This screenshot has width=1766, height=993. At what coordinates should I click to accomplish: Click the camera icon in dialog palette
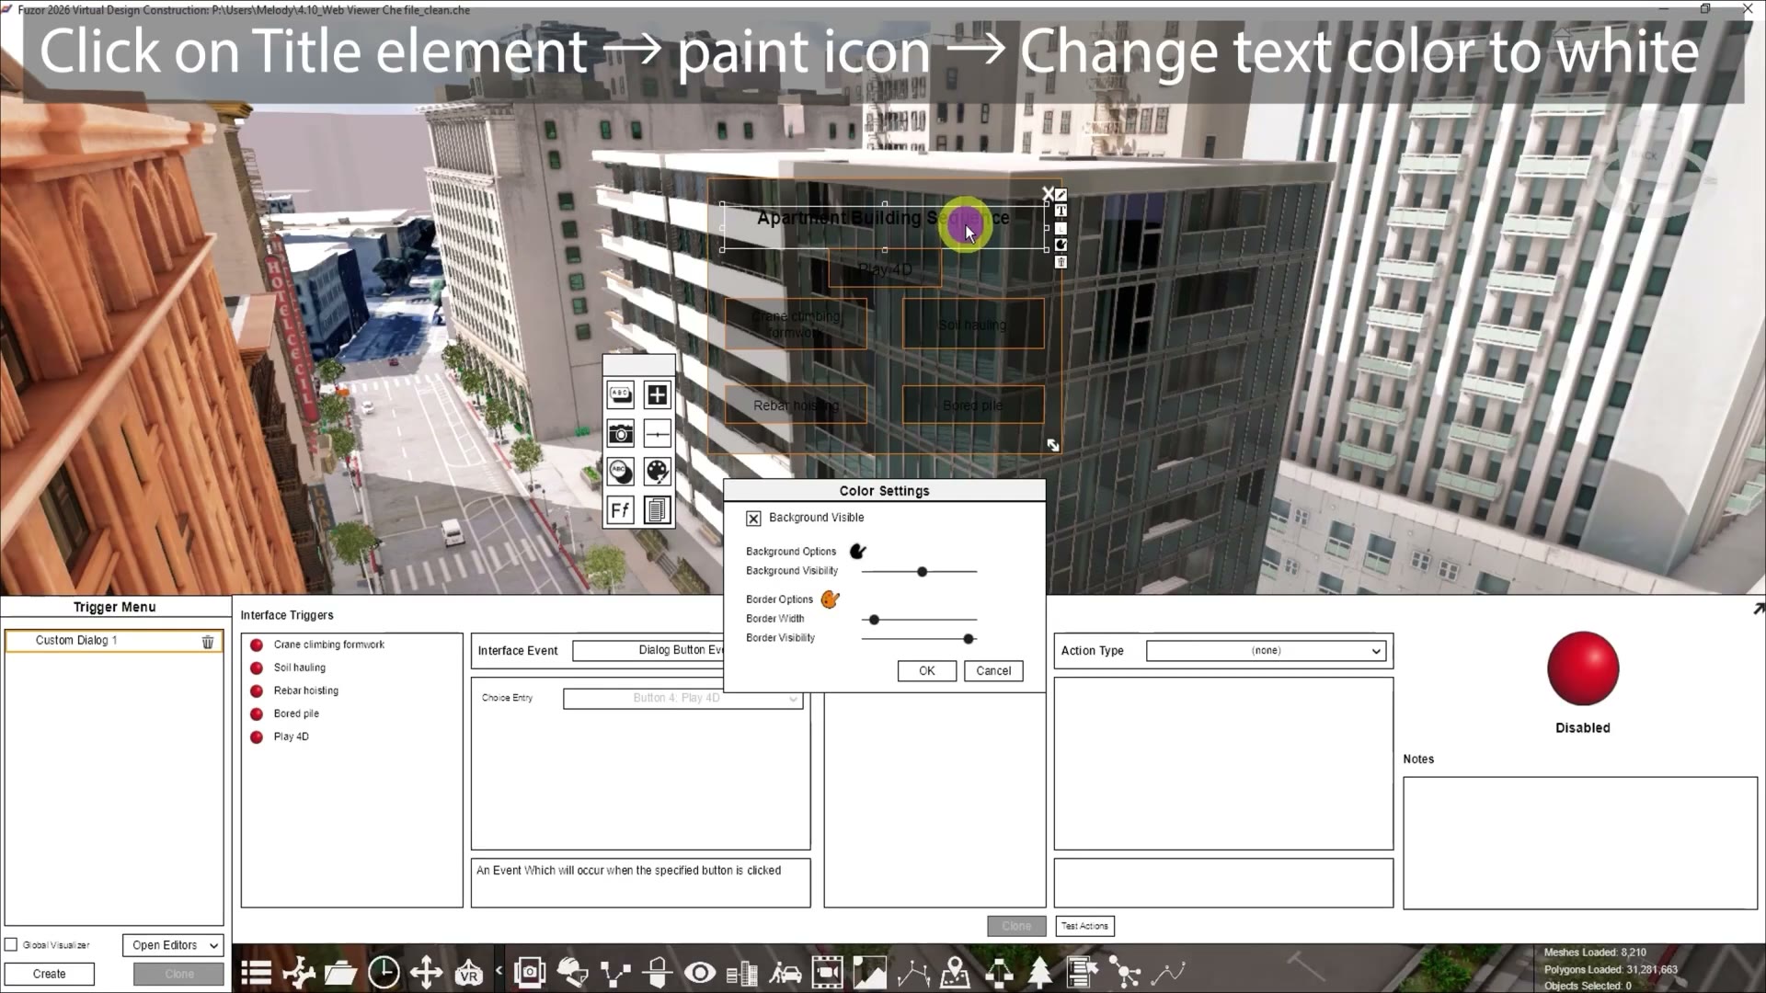coord(621,433)
